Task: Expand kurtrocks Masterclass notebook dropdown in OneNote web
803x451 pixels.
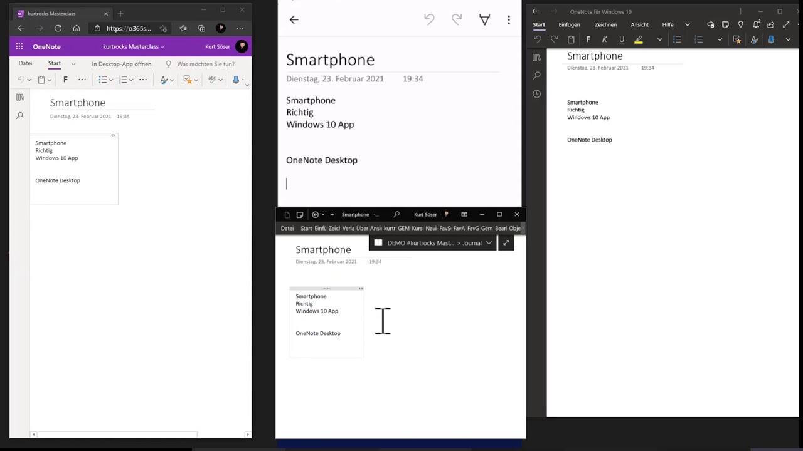Action: point(162,47)
